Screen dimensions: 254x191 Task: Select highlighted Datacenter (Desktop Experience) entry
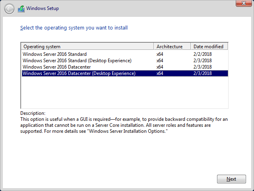pos(125,73)
